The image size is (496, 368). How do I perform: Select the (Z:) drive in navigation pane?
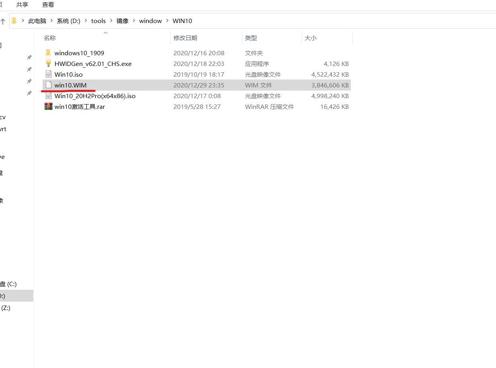pos(6,308)
